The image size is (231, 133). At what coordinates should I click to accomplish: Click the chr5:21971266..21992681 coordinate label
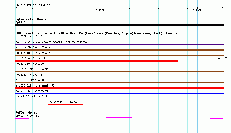[x=33, y=6]
